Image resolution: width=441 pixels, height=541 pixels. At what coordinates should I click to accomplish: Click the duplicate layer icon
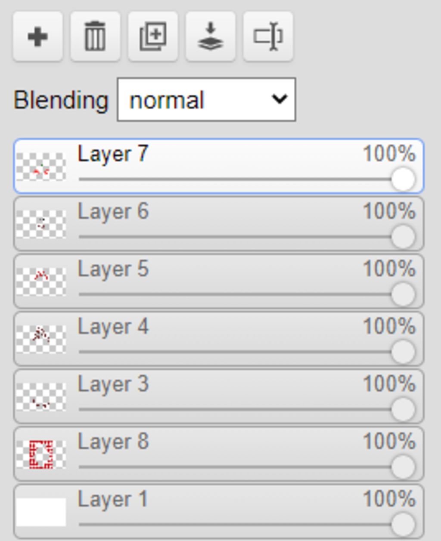click(x=153, y=37)
